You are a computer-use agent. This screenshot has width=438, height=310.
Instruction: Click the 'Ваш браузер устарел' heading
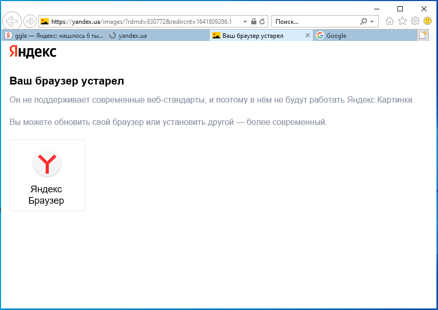coord(67,81)
